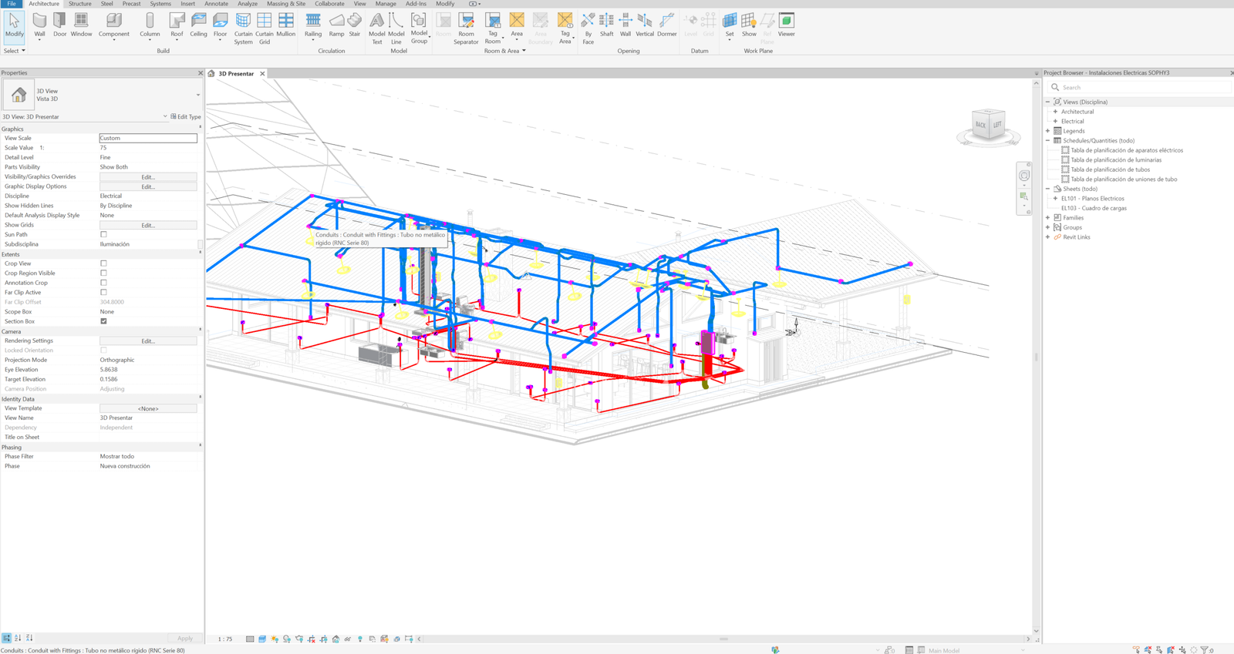The width and height of the screenshot is (1234, 654).
Task: Expand the Electrical views node
Action: click(1055, 121)
